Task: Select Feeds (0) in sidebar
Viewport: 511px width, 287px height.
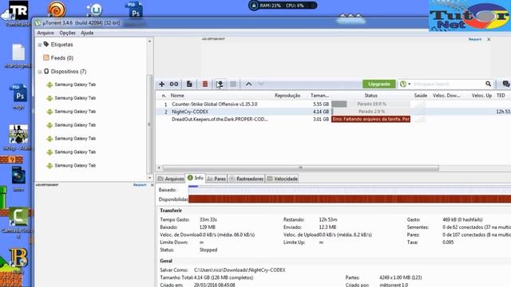Action: click(x=58, y=58)
